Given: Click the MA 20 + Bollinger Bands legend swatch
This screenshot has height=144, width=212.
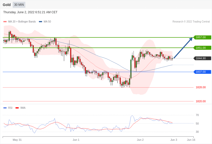Looking at the screenshot, I should click(5, 22).
